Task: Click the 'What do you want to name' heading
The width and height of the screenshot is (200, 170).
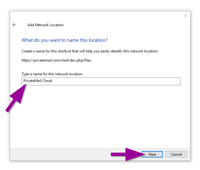Action: click(64, 40)
